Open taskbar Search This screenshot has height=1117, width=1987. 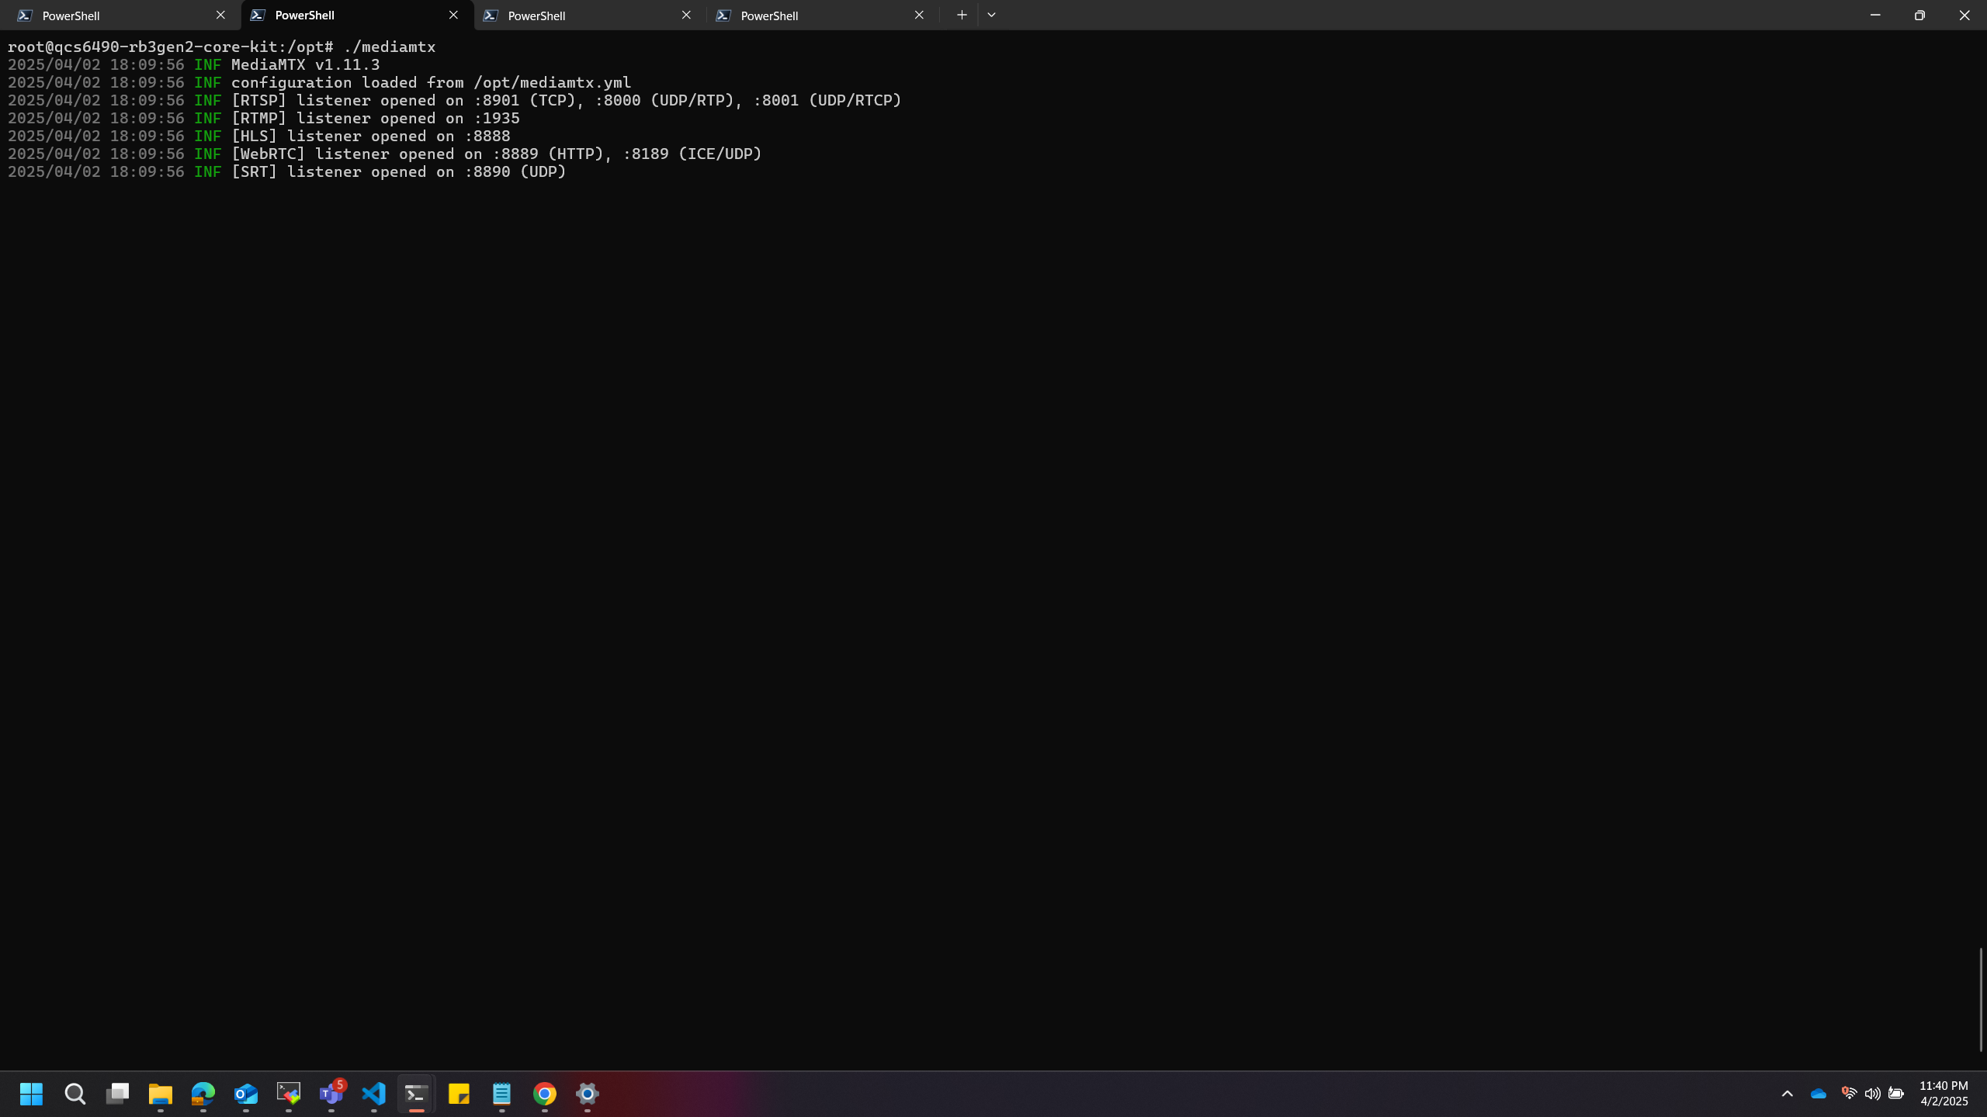tap(75, 1094)
